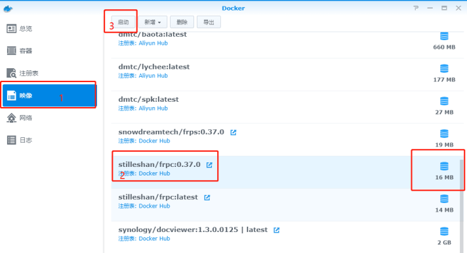467x253 pixels.
Task: Select the dmtc/lychee:latest image row
Action: (x=287, y=75)
